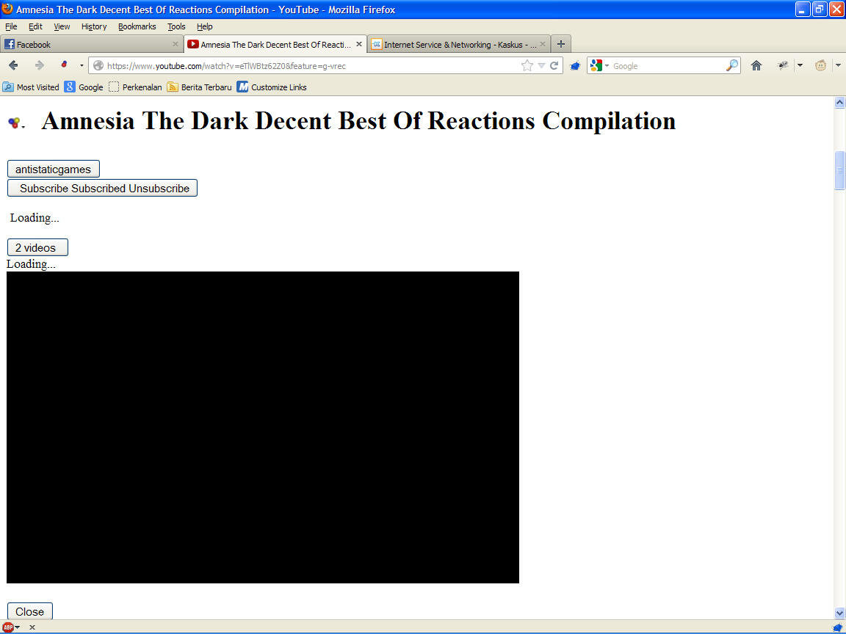Click the loading icon beside the Forward arrow
The width and height of the screenshot is (846, 634).
coord(64,65)
